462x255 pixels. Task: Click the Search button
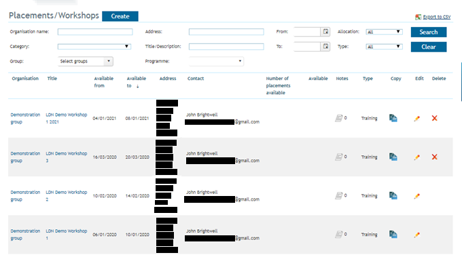click(x=429, y=32)
